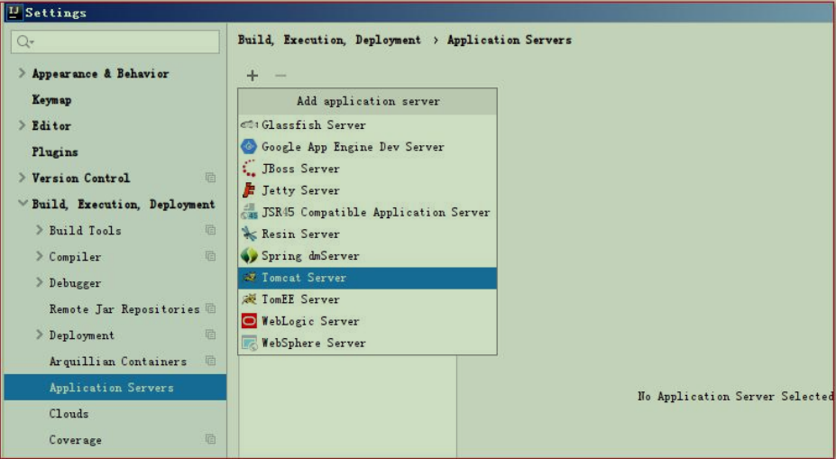Click the Jetty Server icon
The image size is (836, 459).
pos(249,190)
